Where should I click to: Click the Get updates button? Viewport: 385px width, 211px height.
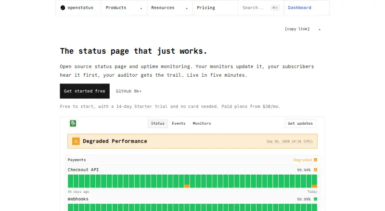pos(300,123)
